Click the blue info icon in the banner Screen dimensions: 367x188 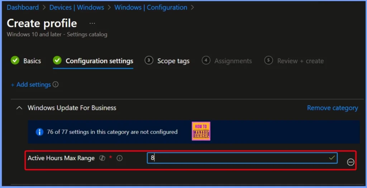39,132
